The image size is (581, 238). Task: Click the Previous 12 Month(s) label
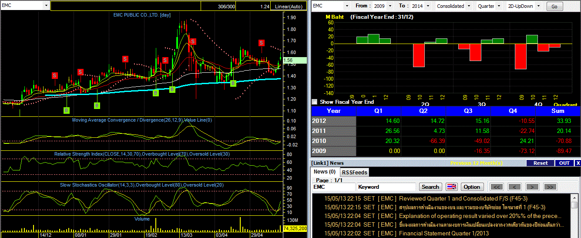[x=477, y=163]
